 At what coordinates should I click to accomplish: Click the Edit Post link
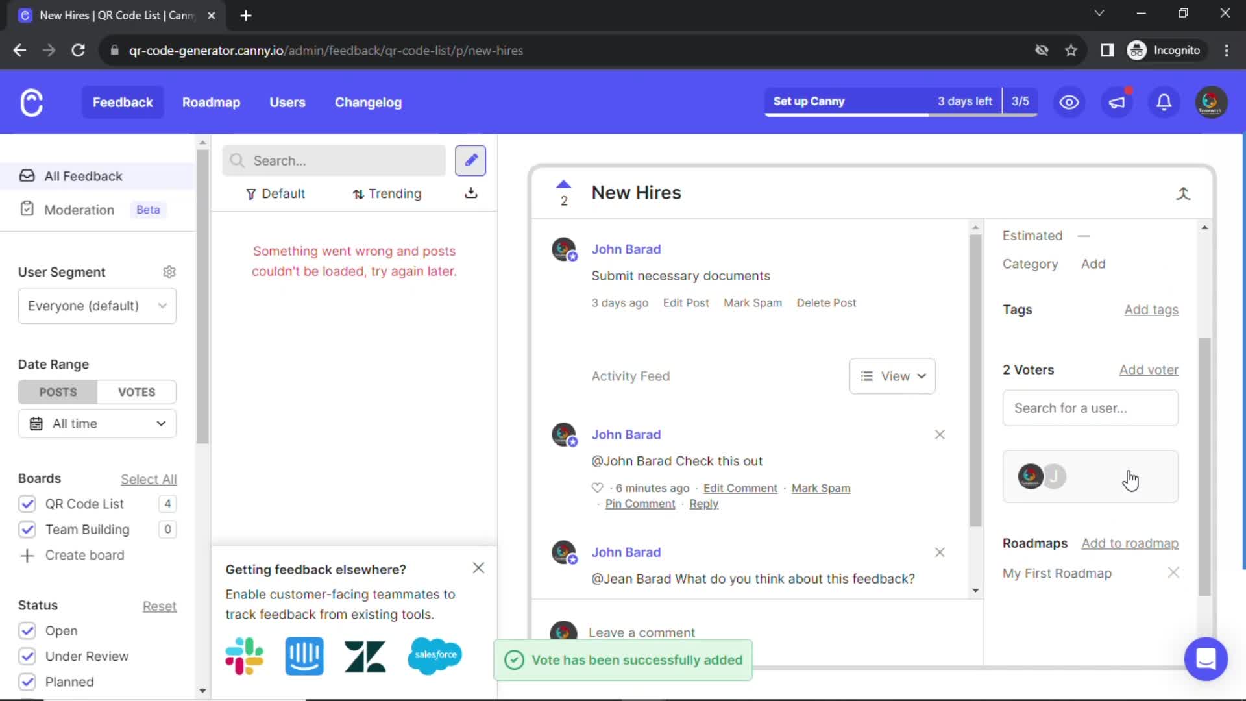click(x=686, y=303)
